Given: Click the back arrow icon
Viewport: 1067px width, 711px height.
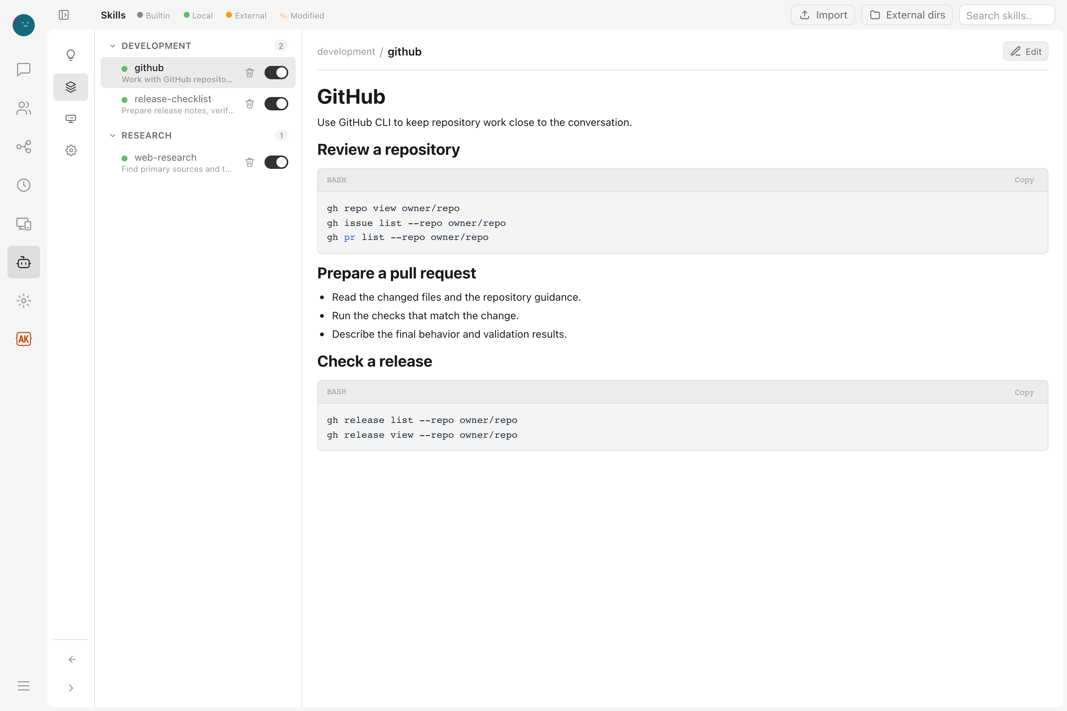Looking at the screenshot, I should pyautogui.click(x=72, y=659).
